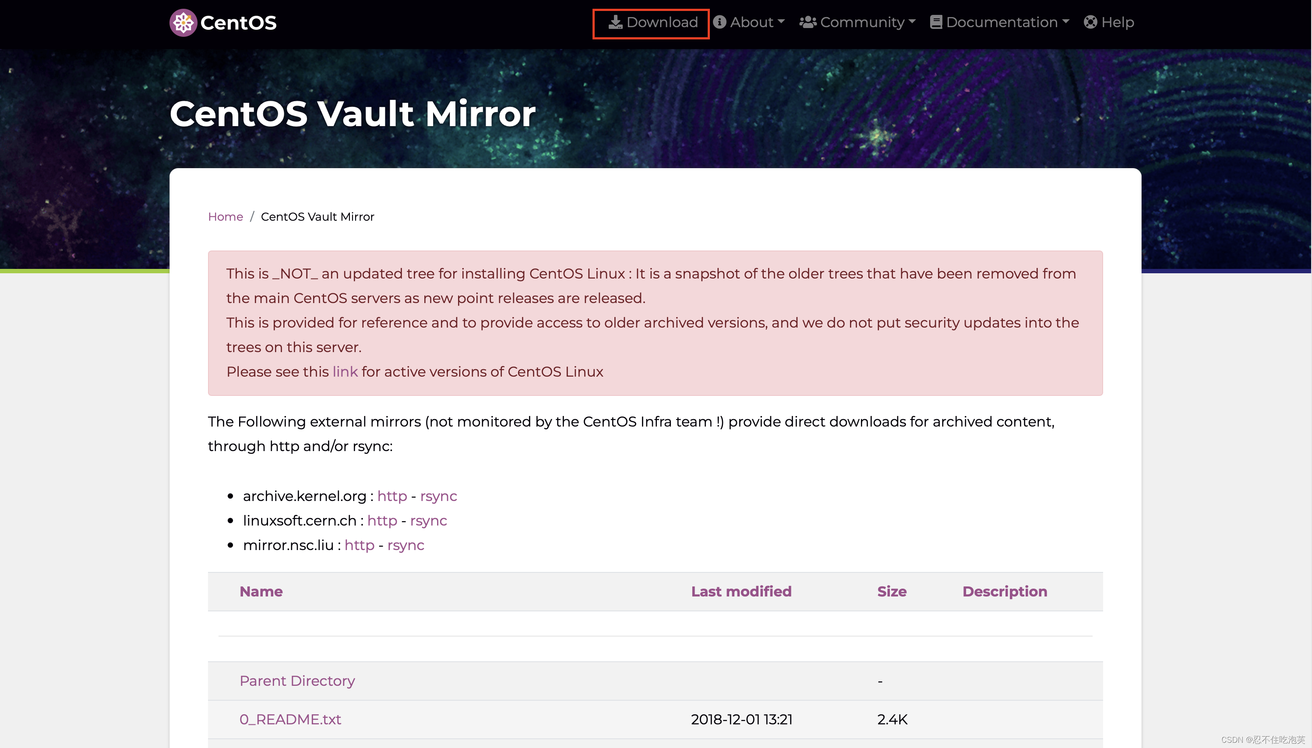Open archive.kernel.org http mirror
The image size is (1312, 748).
pos(392,496)
